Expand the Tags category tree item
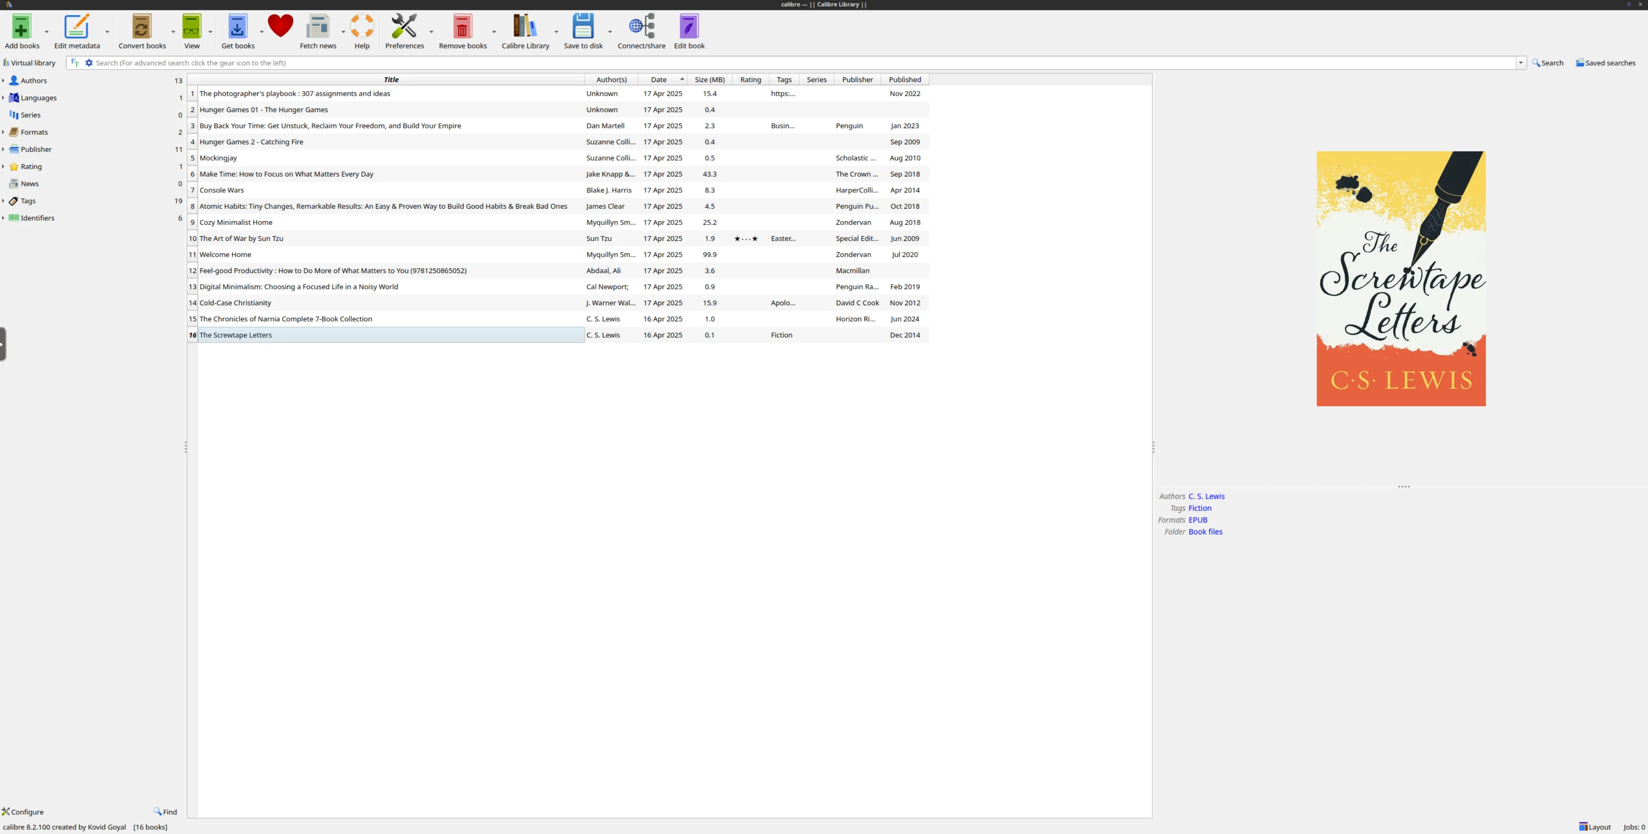Screen dimensions: 1648x834 (3, 201)
